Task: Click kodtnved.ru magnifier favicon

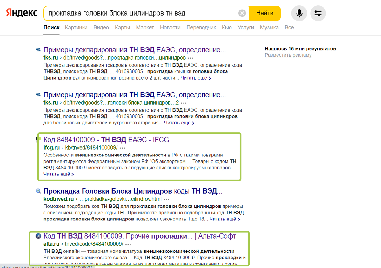Action: pos(38,191)
